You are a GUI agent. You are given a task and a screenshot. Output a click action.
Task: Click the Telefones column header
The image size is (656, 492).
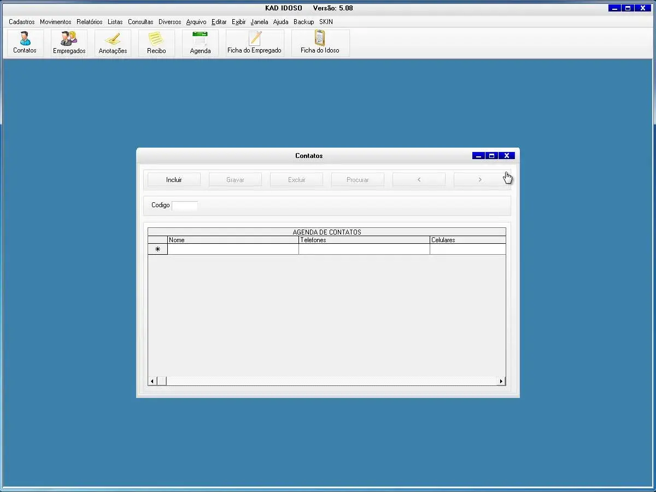click(x=364, y=240)
